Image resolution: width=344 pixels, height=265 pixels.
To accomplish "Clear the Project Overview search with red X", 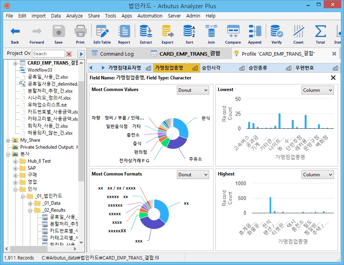I will pos(69,54).
